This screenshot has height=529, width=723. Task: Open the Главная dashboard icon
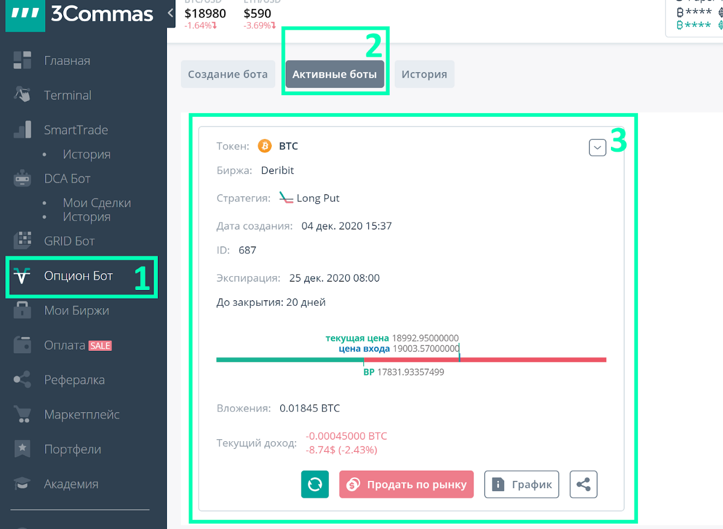coord(22,60)
